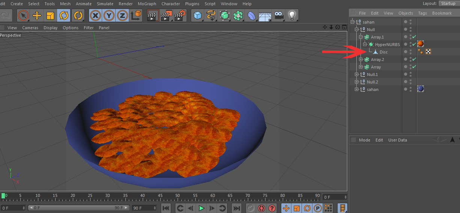Click the preview range slider bar
Image resolution: width=460 pixels, height=213 pixels.
click(x=79, y=208)
